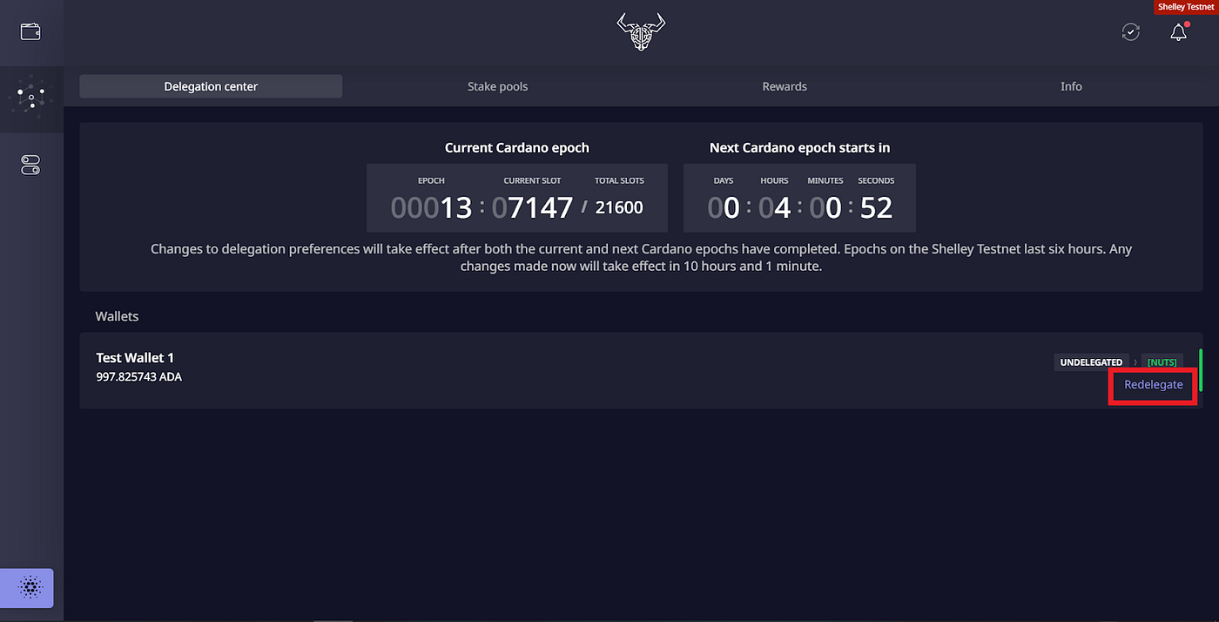Image resolution: width=1219 pixels, height=622 pixels.
Task: Open the wallets list from the sidebar
Action: [x=30, y=31]
